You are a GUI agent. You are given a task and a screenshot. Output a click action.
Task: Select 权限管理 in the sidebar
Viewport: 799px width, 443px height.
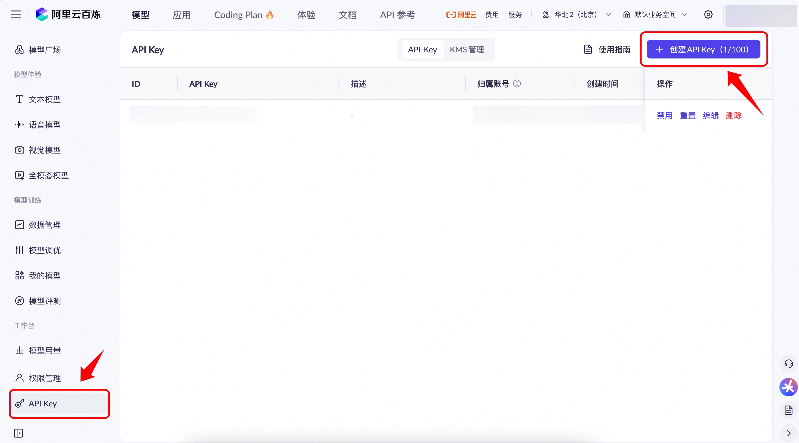point(45,378)
